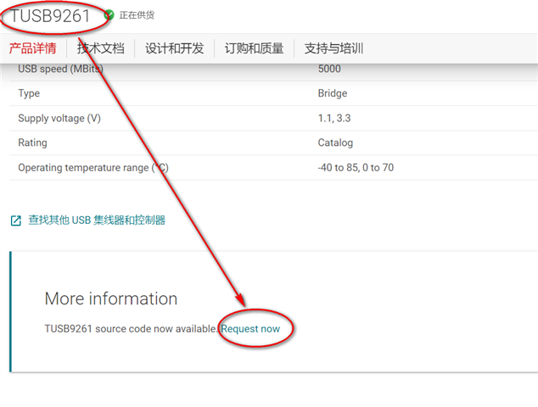The image size is (538, 407).
Task: Select the 1.1, 3.3 voltage value
Action: pos(334,119)
